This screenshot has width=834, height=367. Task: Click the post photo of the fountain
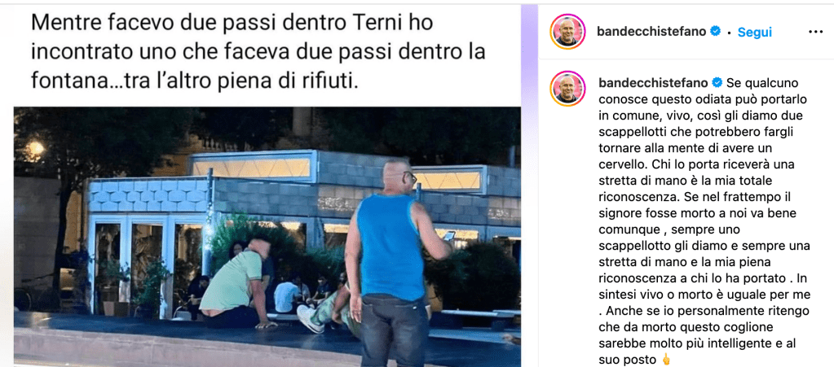267,236
